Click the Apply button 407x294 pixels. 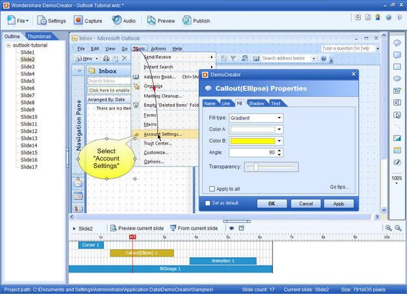pyautogui.click(x=339, y=204)
